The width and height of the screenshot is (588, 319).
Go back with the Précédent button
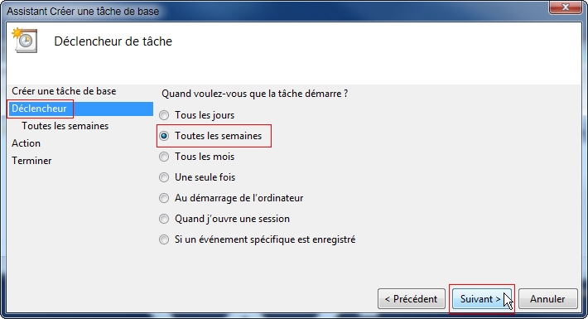coord(412,299)
